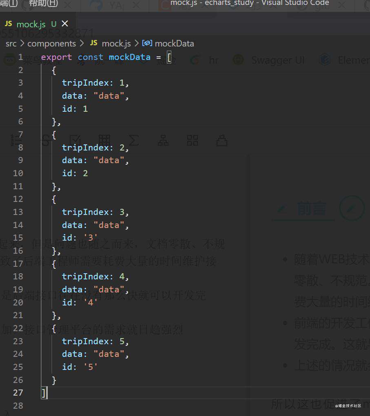
Task: Click 'components' in the breadcrumb
Action: pos(51,44)
